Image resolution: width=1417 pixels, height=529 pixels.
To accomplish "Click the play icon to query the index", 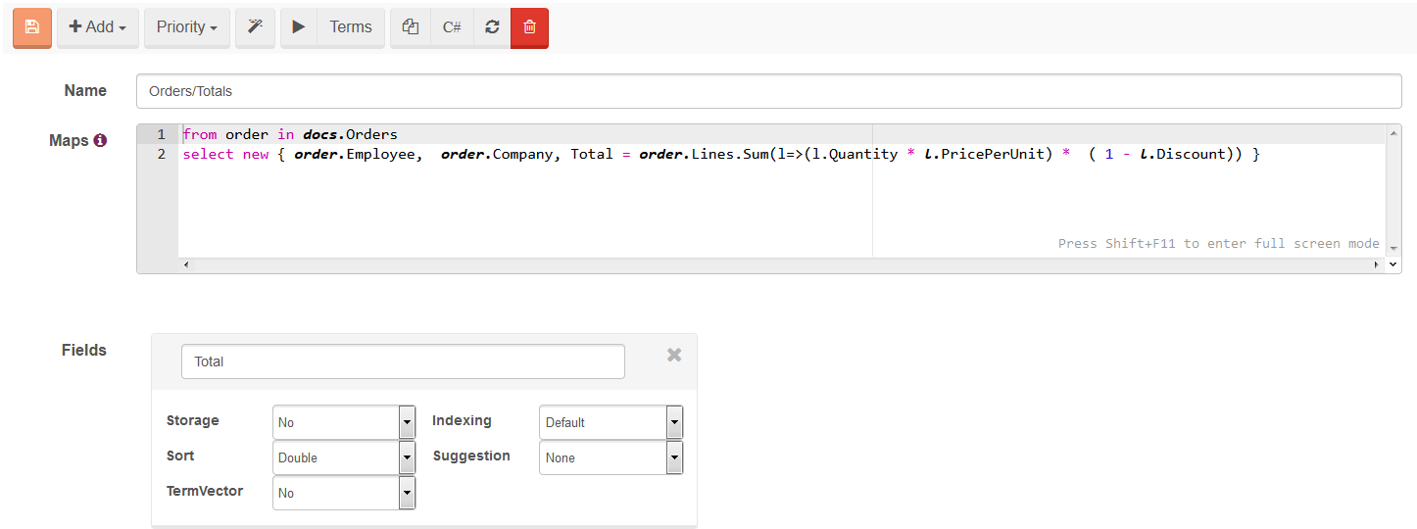I will pyautogui.click(x=299, y=27).
